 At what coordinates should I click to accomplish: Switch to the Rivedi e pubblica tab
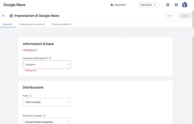click(x=61, y=24)
